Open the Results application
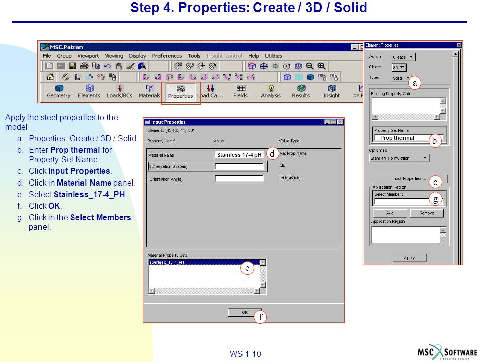 (x=301, y=92)
